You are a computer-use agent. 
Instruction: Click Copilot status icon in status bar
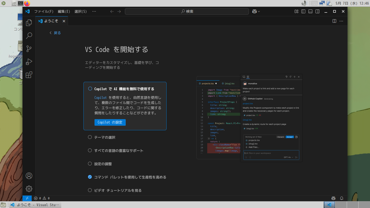pos(334,198)
